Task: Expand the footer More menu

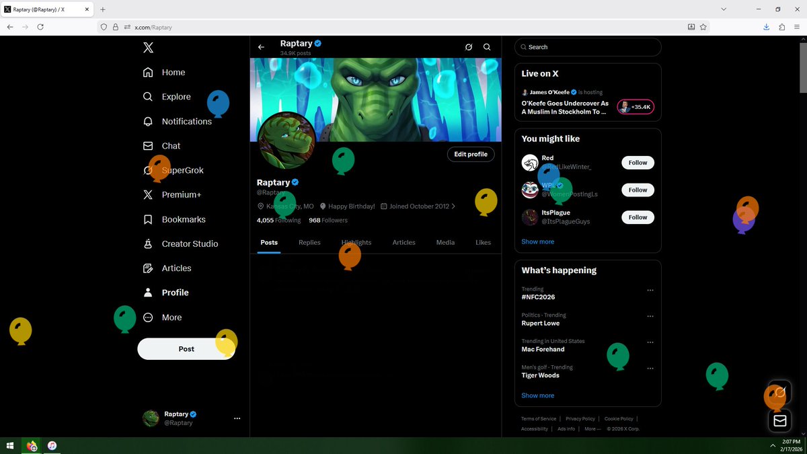Action: (592, 428)
